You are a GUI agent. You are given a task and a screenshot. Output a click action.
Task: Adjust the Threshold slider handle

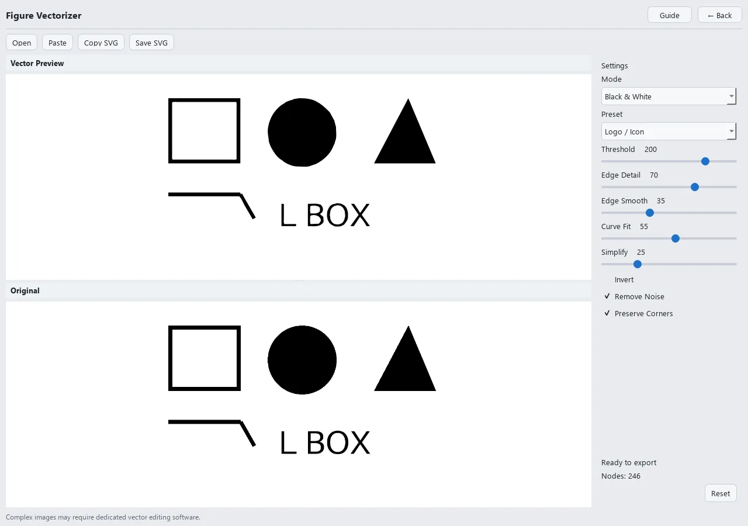705,161
